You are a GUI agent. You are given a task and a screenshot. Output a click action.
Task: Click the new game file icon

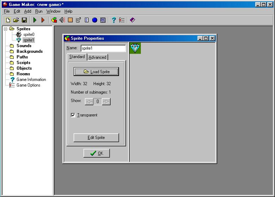click(8, 20)
